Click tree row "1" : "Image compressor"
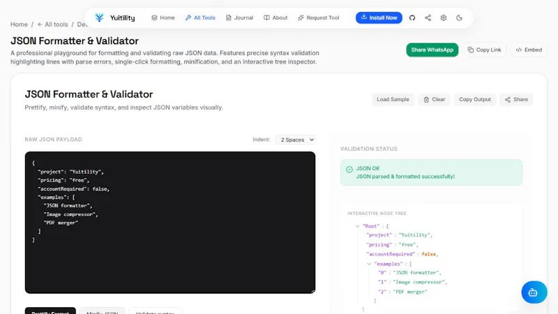The height and width of the screenshot is (314, 558). click(x=412, y=282)
